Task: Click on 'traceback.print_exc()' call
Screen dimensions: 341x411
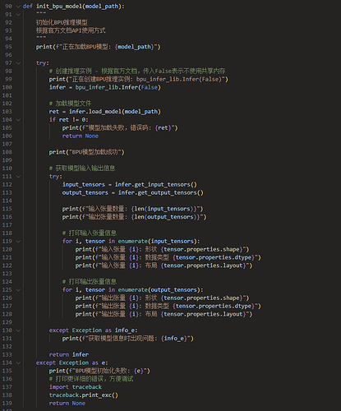Action: (84, 395)
